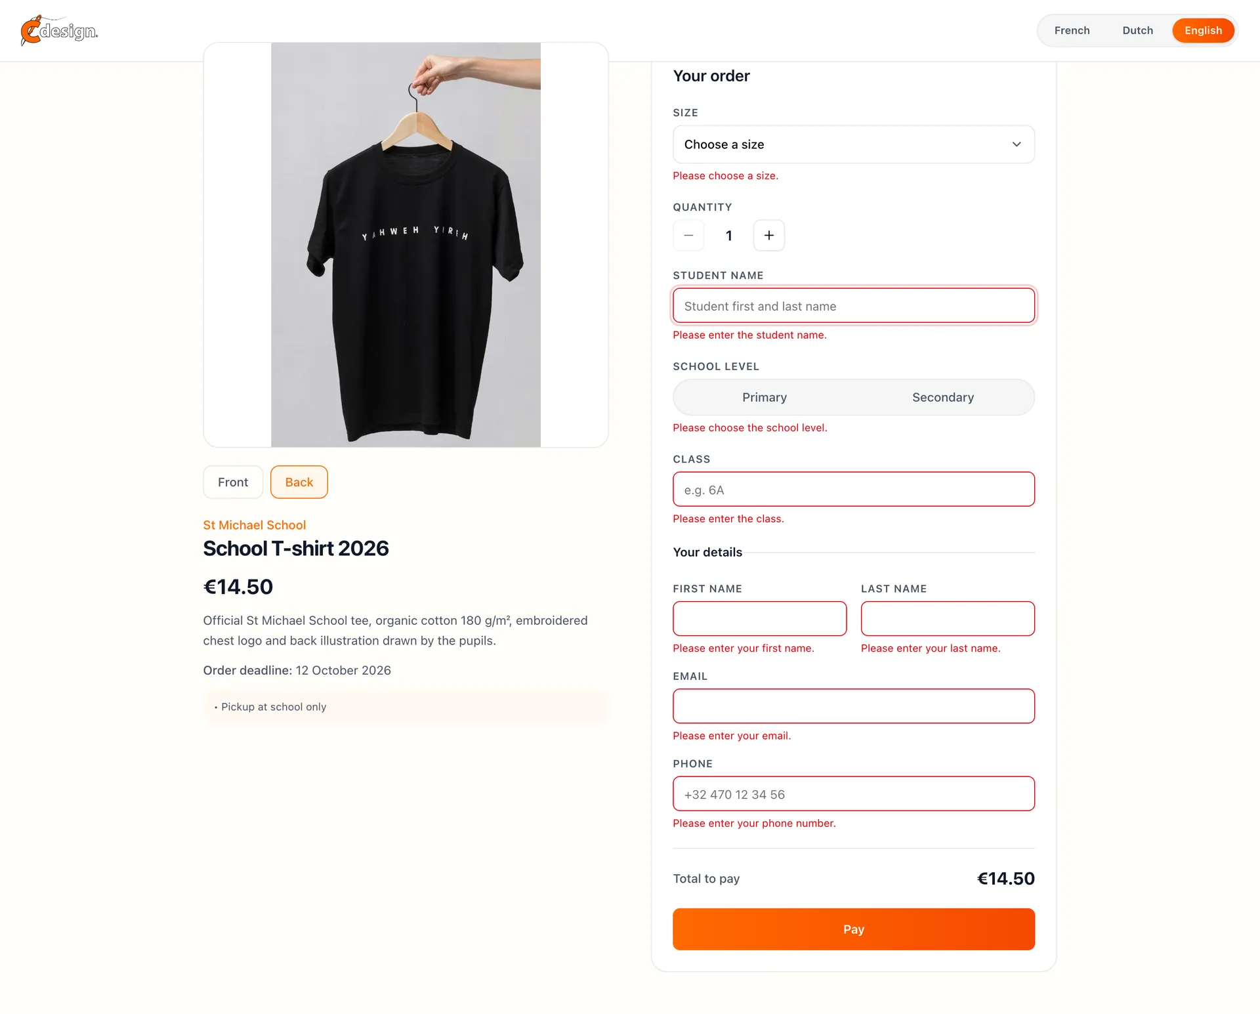Focus the Last name field
This screenshot has width=1260, height=1014.
[x=948, y=619]
